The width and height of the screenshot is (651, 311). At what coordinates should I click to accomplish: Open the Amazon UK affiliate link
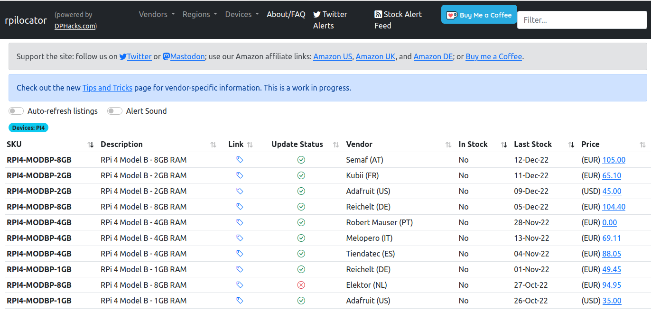pyautogui.click(x=376, y=56)
